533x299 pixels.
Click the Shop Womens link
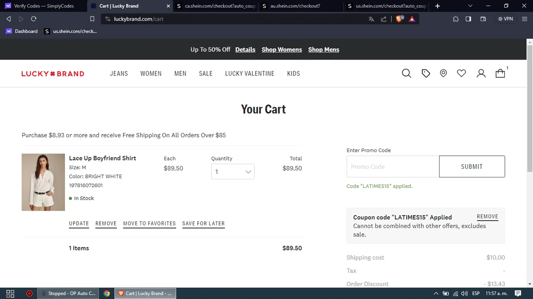pos(282,50)
